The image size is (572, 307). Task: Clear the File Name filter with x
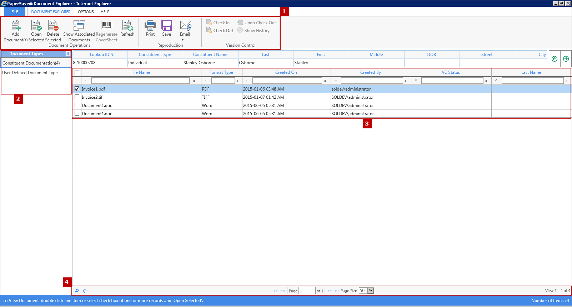tap(194, 81)
